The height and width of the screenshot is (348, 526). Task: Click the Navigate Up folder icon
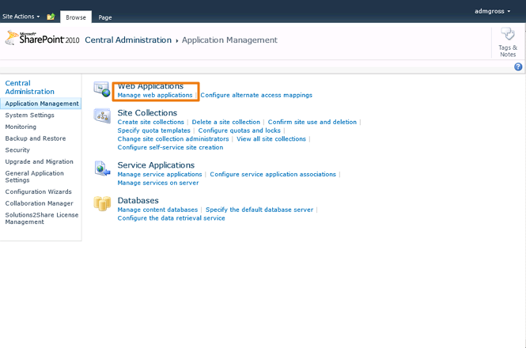pyautogui.click(x=51, y=17)
